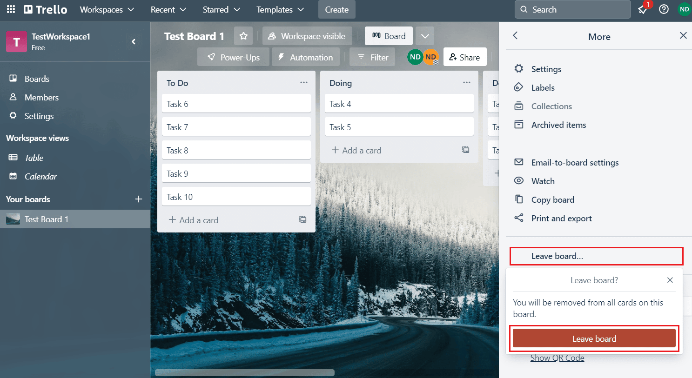This screenshot has height=378, width=692.
Task: Open the help question mark icon
Action: 664,9
